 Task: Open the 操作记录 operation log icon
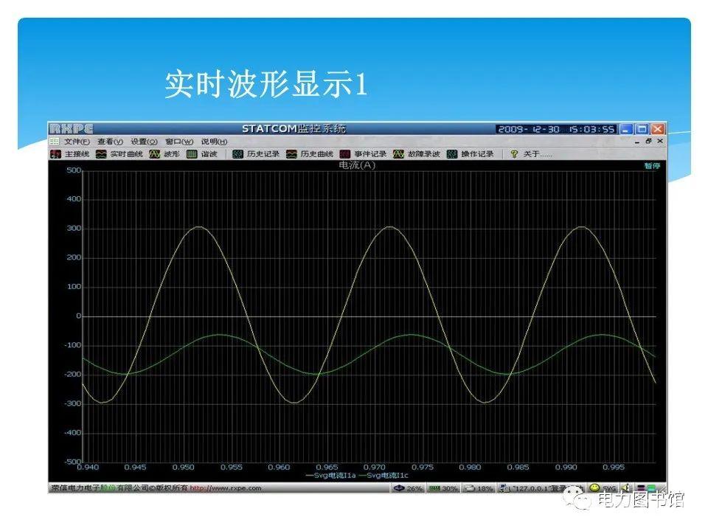(451, 154)
